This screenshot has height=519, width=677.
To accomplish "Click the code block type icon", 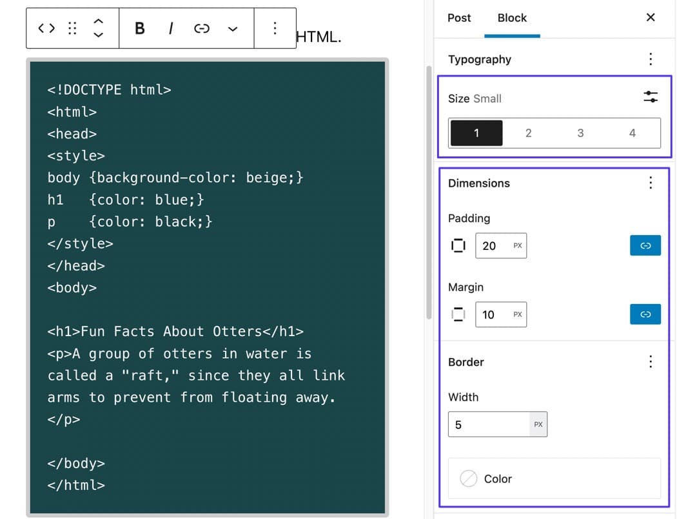I will (46, 28).
